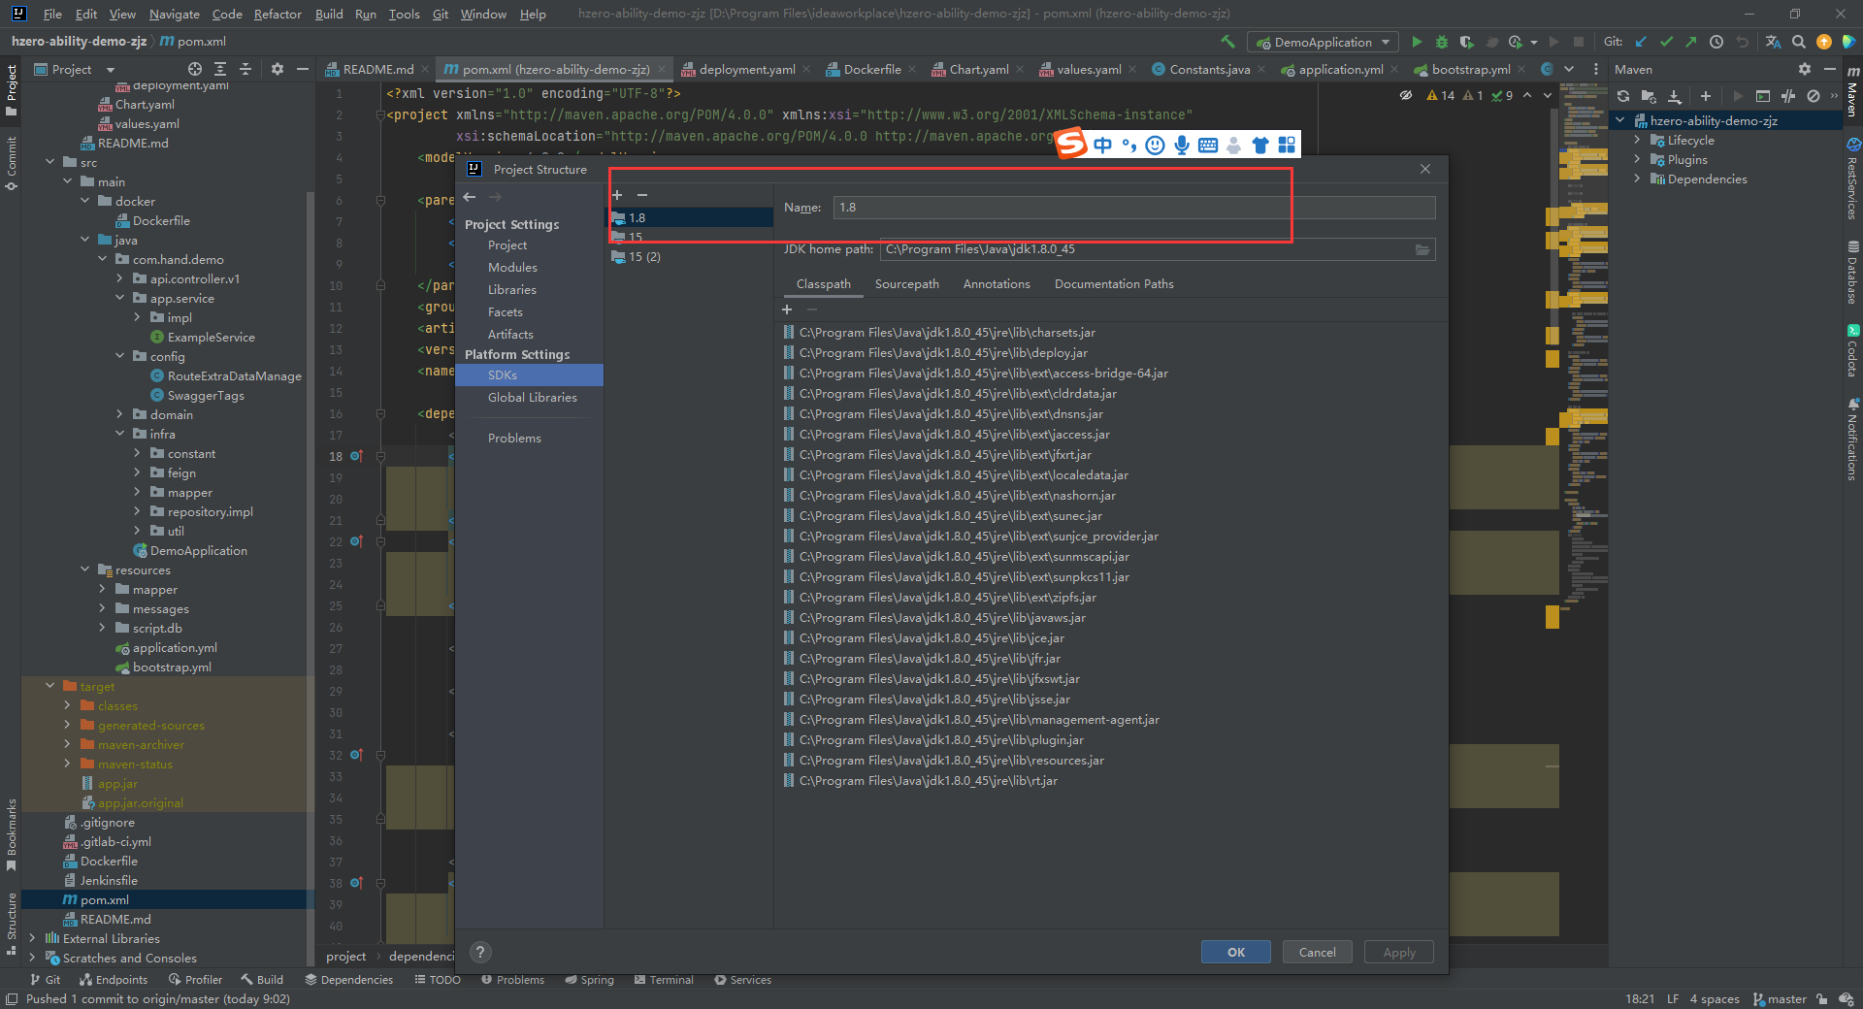The width and height of the screenshot is (1863, 1009).
Task: Open Project panel options gear
Action: (x=278, y=69)
